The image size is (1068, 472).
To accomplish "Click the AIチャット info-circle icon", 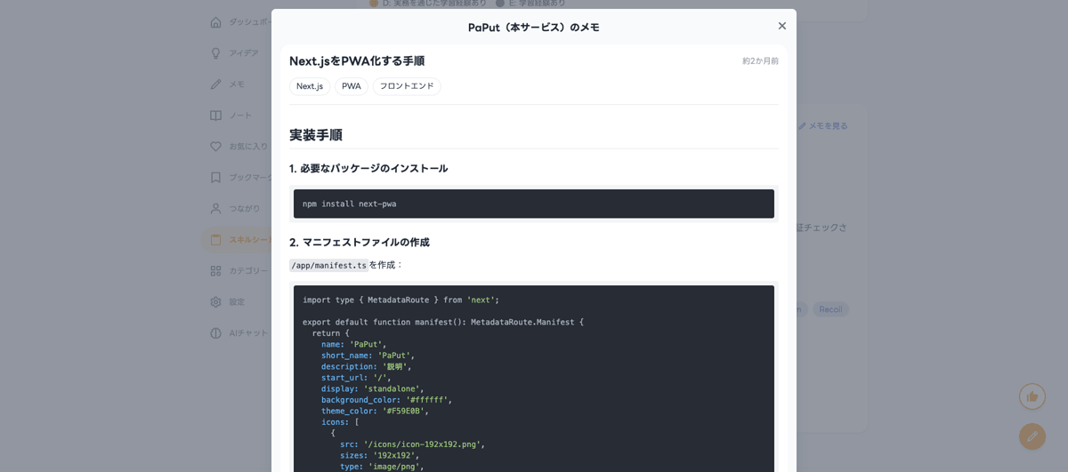I will [x=215, y=332].
